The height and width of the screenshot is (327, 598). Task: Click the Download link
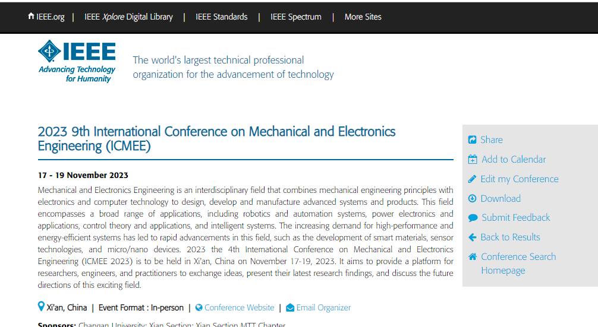click(x=501, y=198)
